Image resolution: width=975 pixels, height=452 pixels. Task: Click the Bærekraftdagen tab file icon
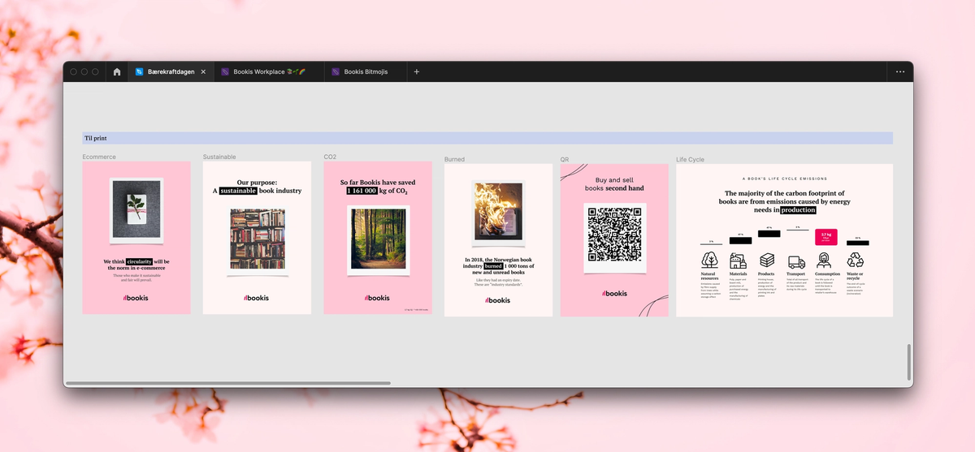point(140,71)
